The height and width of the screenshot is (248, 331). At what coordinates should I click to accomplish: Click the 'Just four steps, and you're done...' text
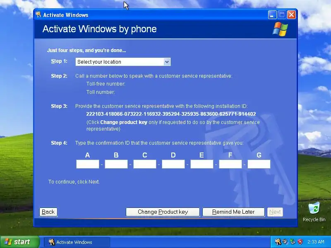[86, 50]
